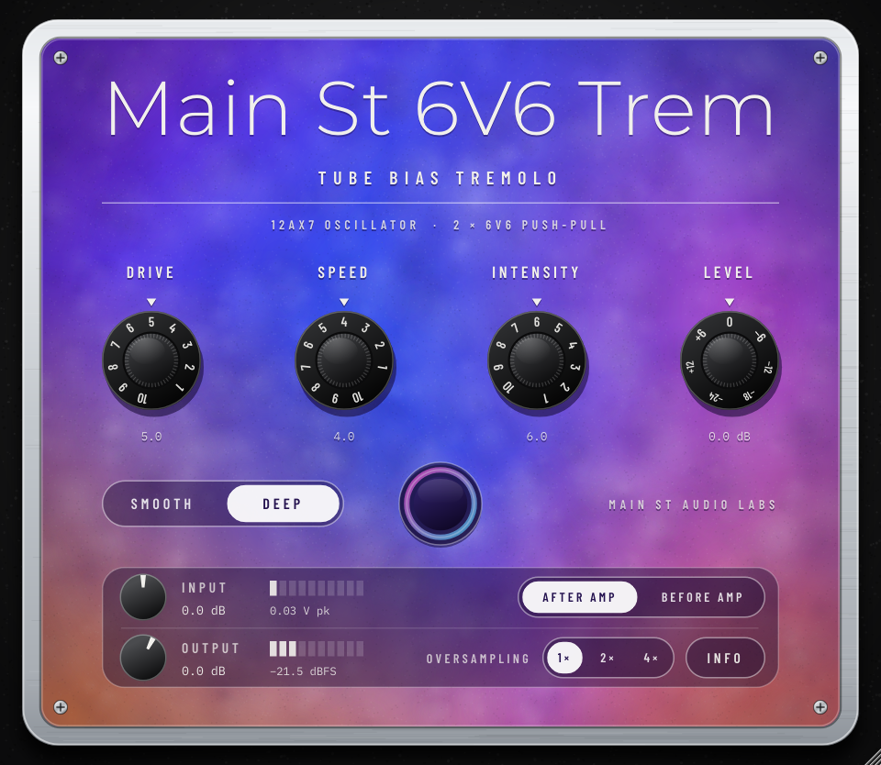Screen dimensions: 881x765
Task: Click the Level 0.0 dB readout
Action: click(x=730, y=437)
